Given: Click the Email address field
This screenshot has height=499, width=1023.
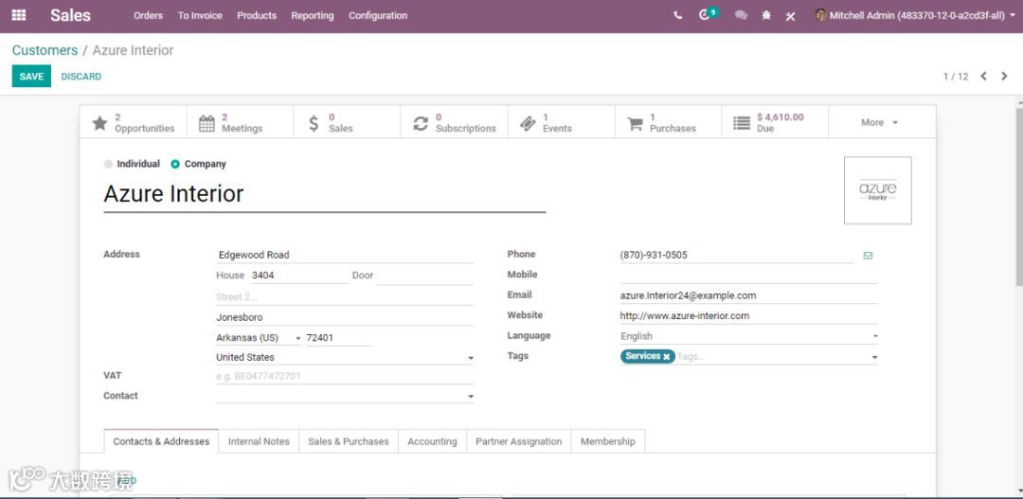Looking at the screenshot, I should coord(748,295).
